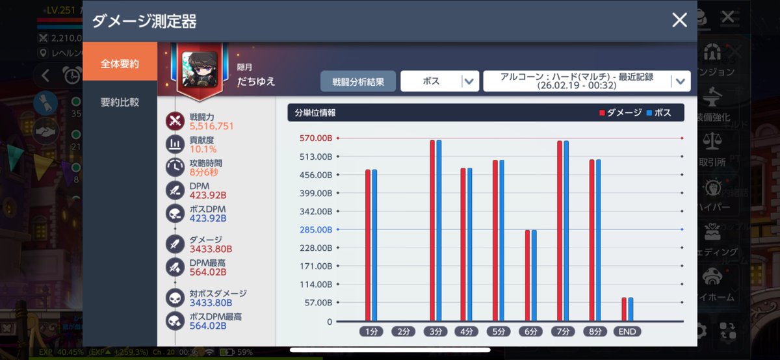Click the 攻略時間 clock icon

175,168
